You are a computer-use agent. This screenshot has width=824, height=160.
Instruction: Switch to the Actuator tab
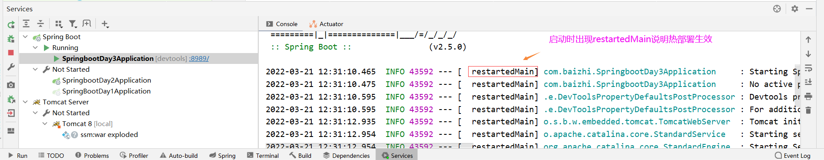click(x=326, y=24)
